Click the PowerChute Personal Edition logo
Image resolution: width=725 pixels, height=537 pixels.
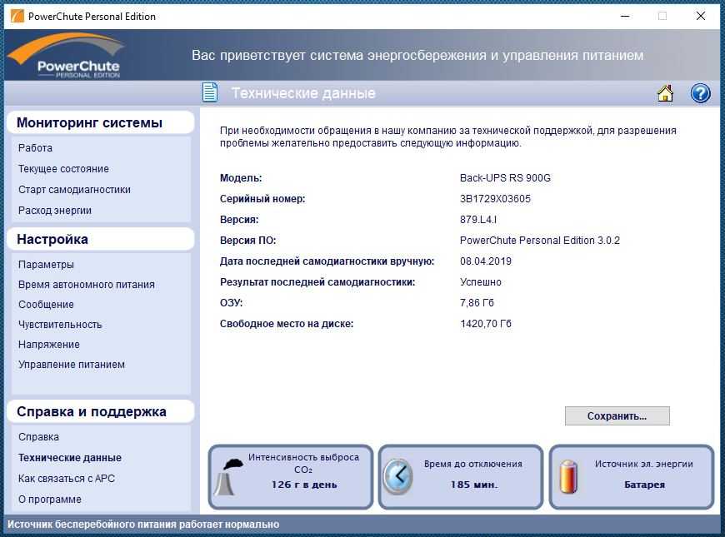pyautogui.click(x=67, y=57)
